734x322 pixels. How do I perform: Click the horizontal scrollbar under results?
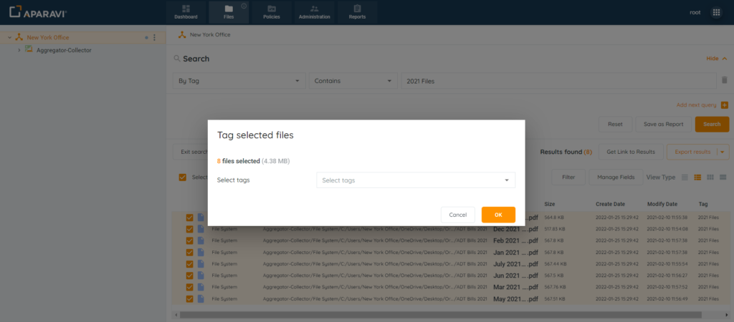[x=430, y=314]
